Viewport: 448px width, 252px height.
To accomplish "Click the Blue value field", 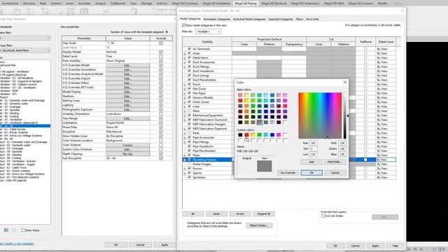I will [x=342, y=154].
